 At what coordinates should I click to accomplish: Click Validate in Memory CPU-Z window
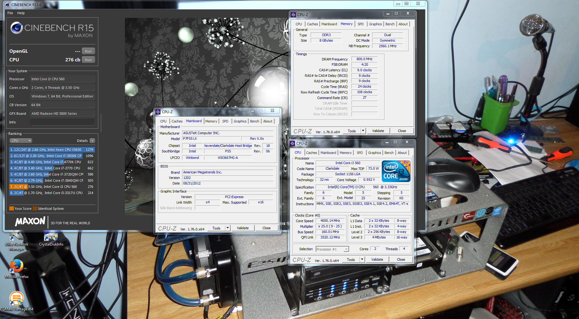click(378, 131)
